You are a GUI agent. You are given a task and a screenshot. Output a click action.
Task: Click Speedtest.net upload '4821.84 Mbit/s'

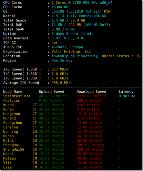[x=53, y=96]
